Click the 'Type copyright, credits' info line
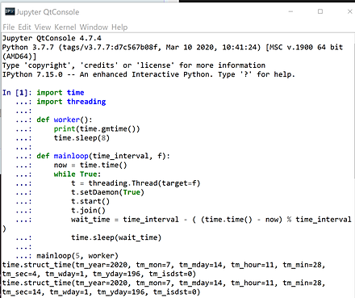355x298 pixels. click(x=134, y=65)
